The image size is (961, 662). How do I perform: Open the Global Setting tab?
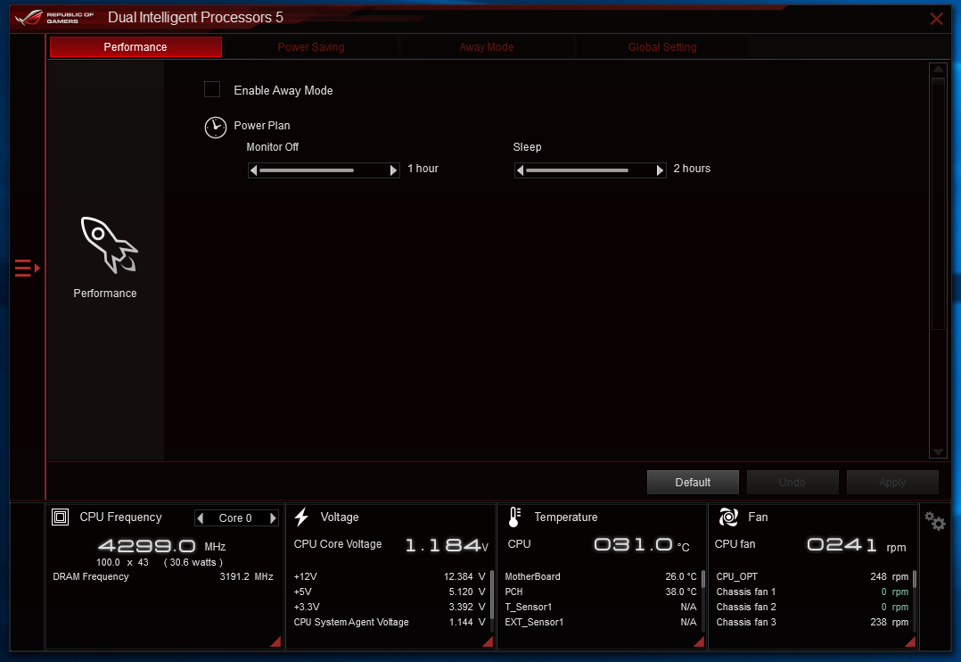tap(661, 46)
